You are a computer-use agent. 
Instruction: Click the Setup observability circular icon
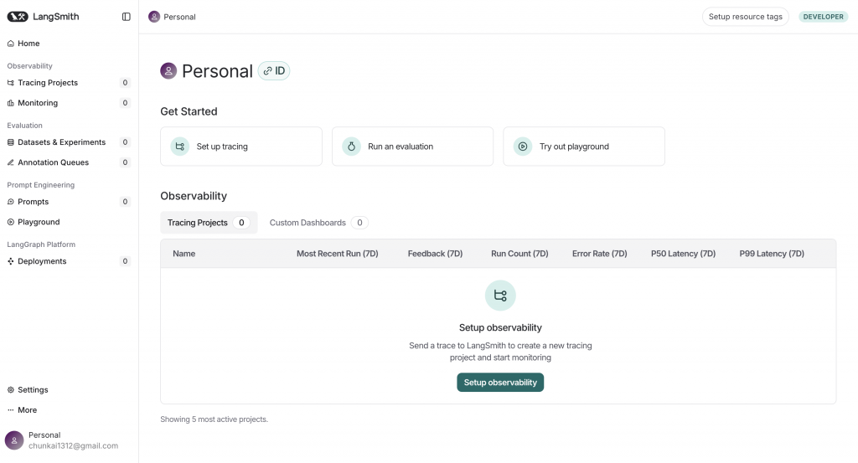coord(500,296)
